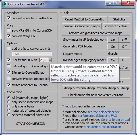
Task: Close the Corona Converter window
Action: (128, 3)
